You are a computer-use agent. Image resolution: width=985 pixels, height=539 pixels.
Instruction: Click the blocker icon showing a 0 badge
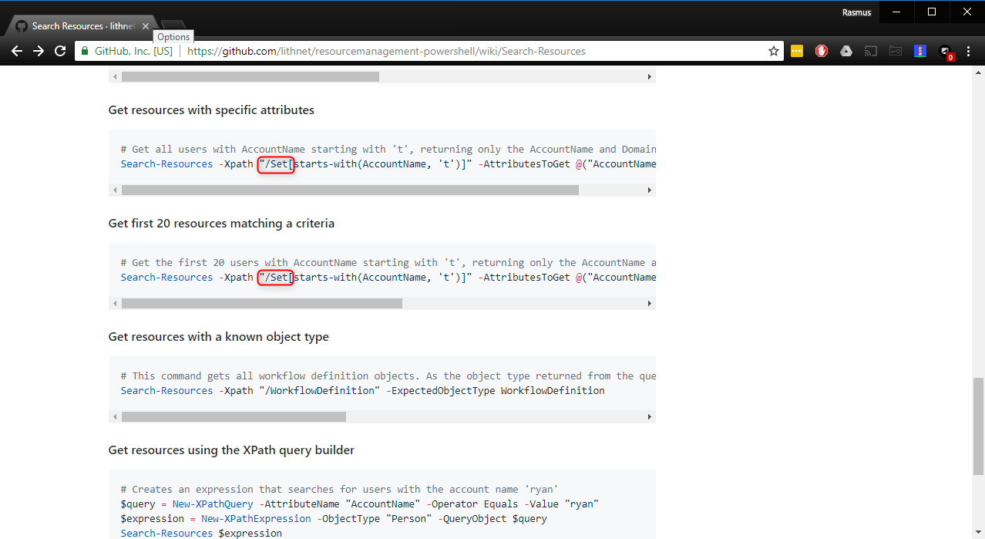tap(946, 50)
